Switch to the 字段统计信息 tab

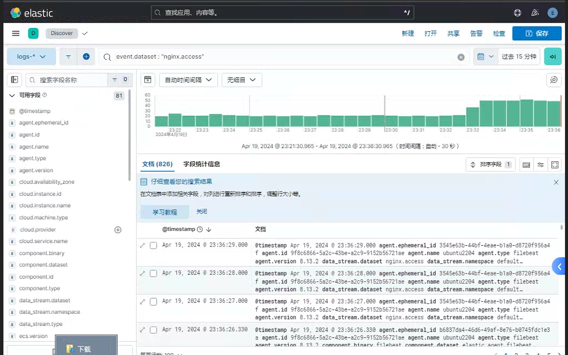[x=202, y=164]
